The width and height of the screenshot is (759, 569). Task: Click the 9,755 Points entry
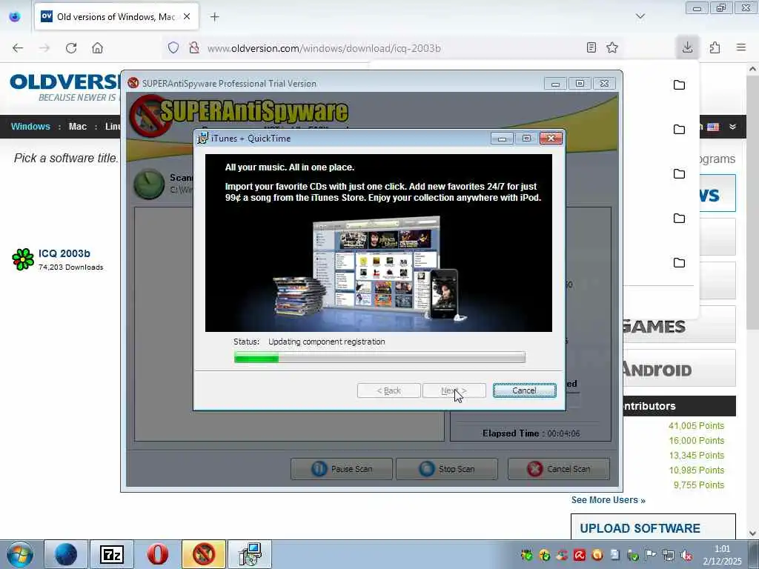[698, 485]
